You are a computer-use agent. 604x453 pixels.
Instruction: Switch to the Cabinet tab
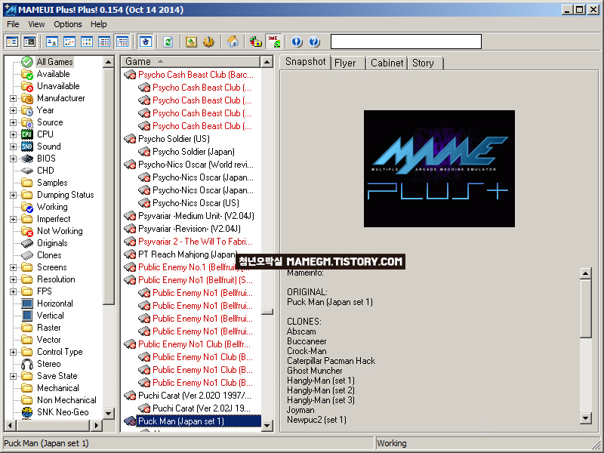387,63
